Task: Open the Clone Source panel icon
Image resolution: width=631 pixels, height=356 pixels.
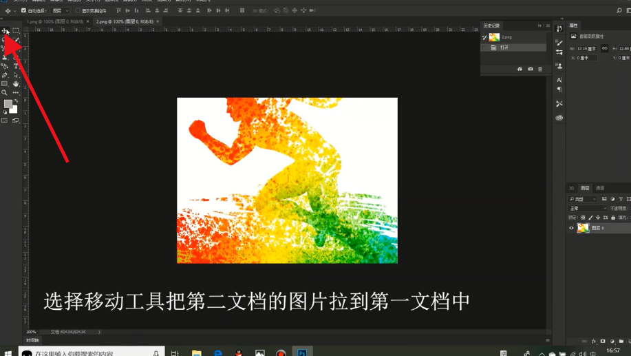Action: click(x=559, y=65)
